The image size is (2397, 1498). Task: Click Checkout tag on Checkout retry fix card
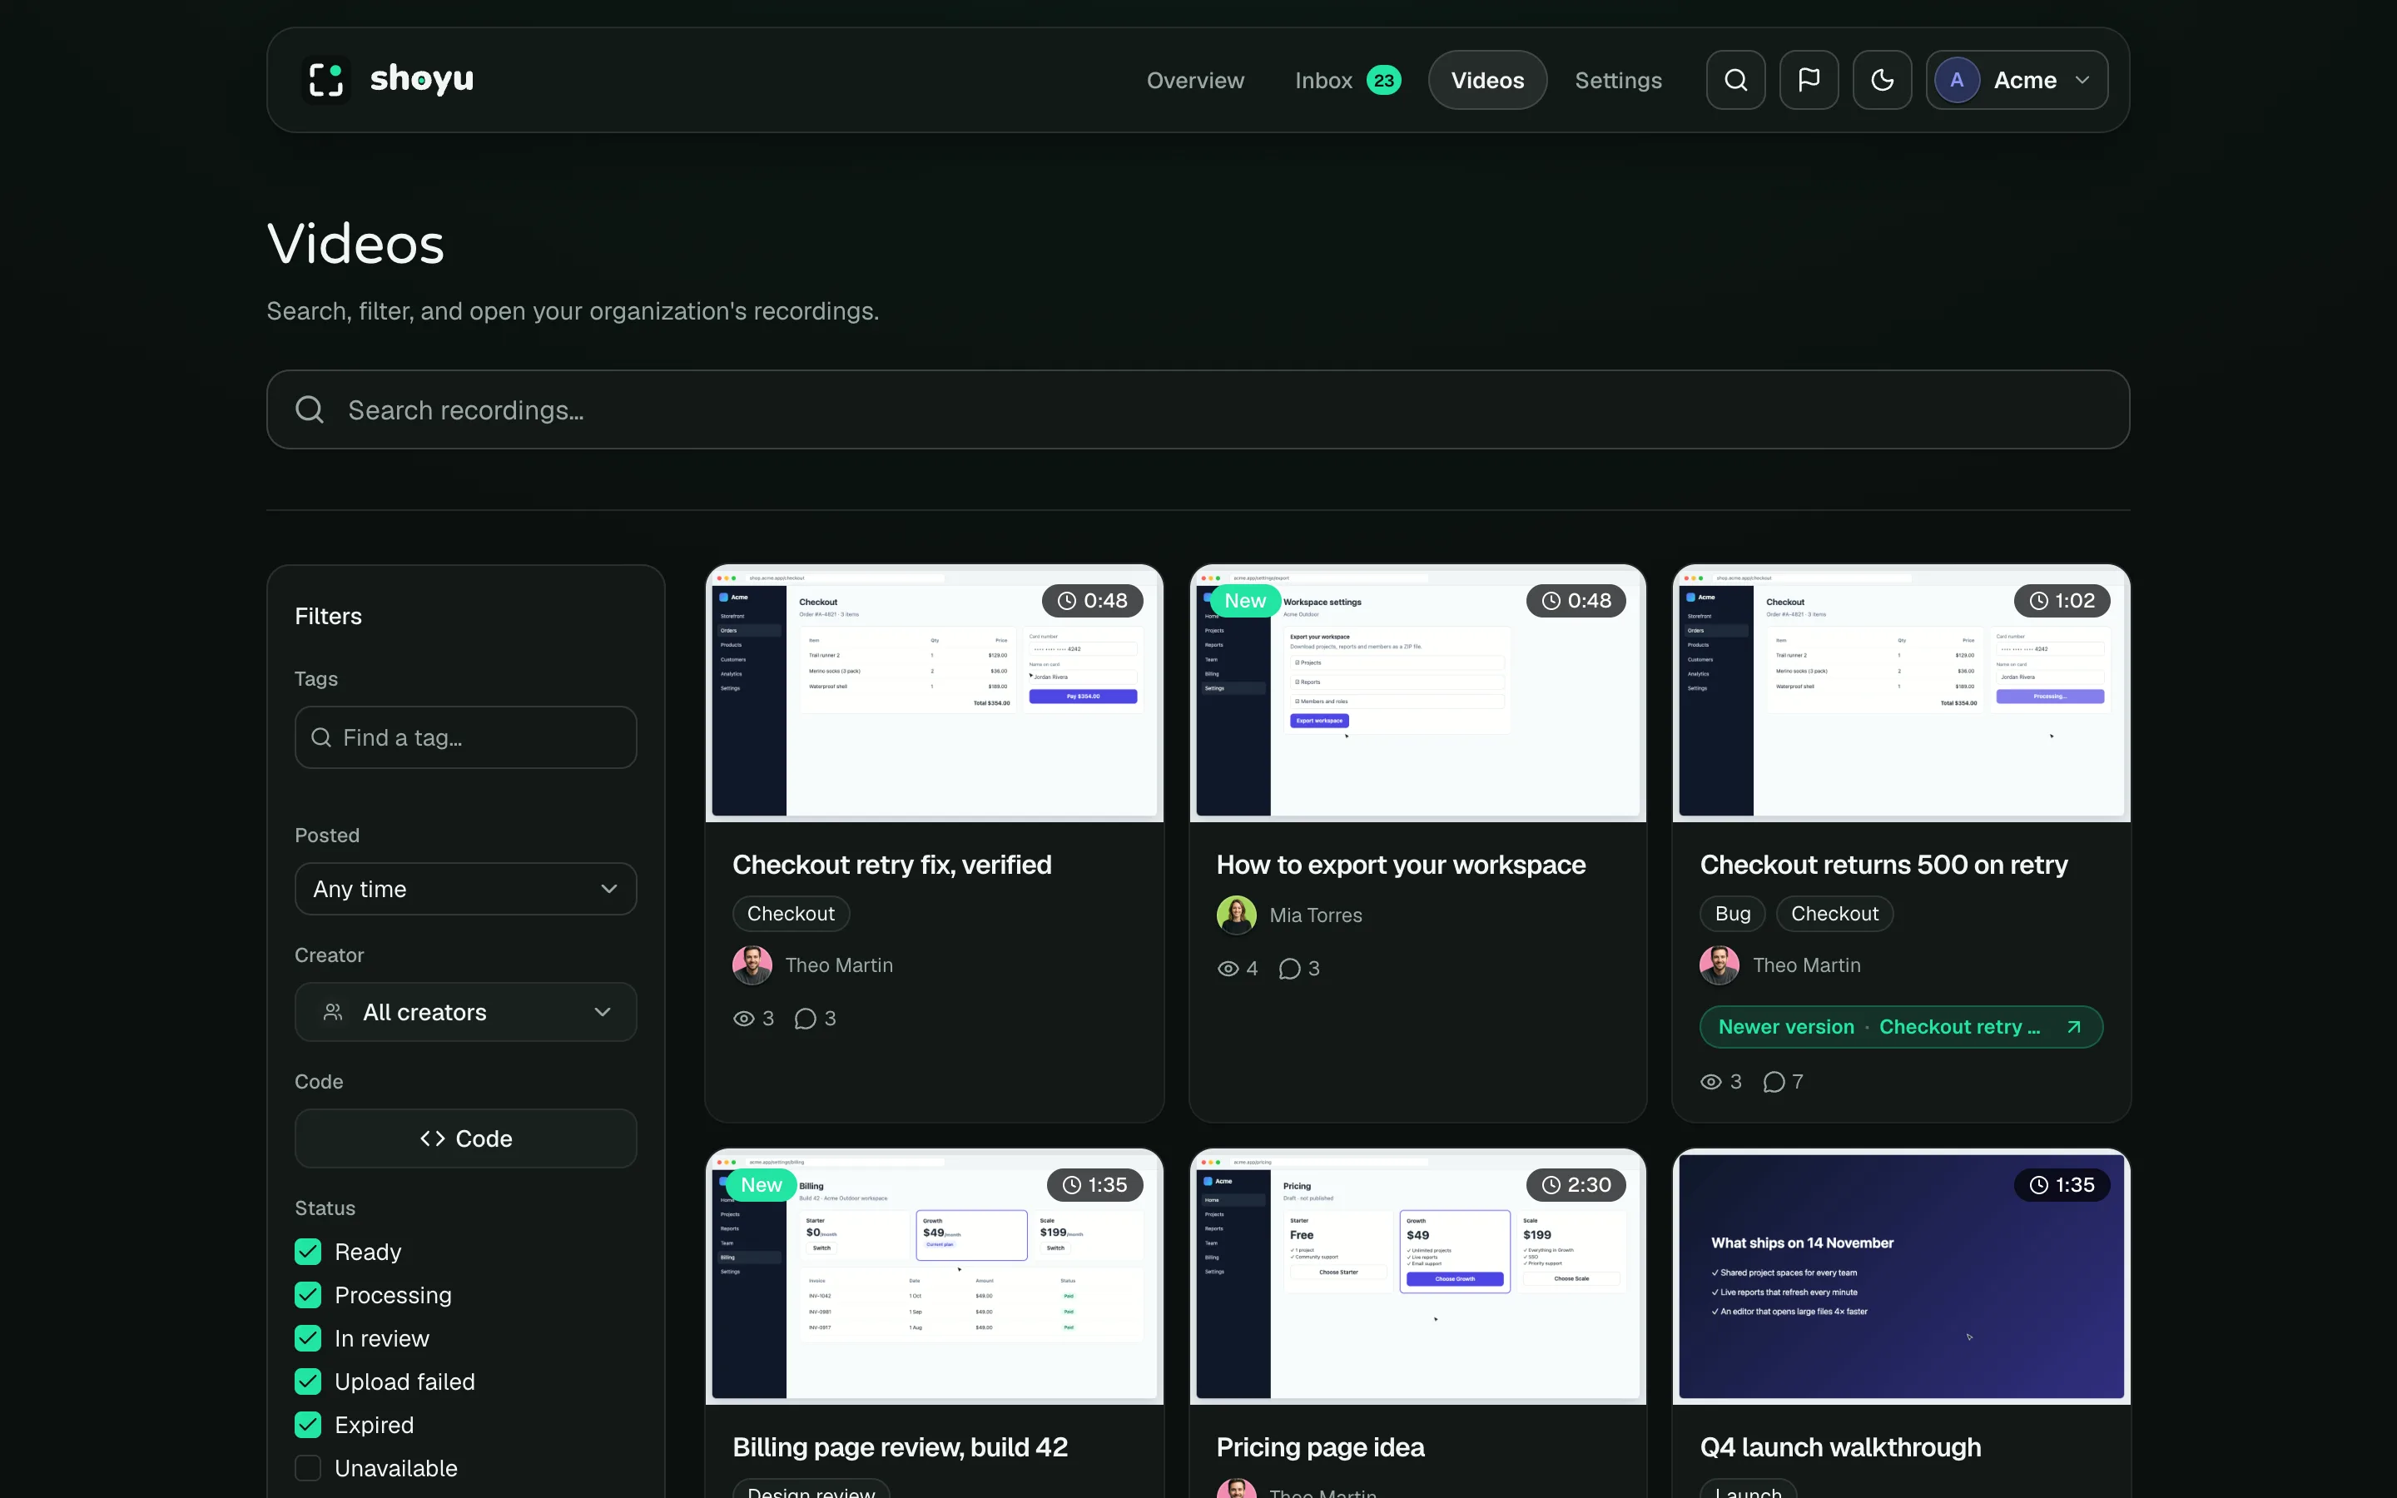coord(791,914)
